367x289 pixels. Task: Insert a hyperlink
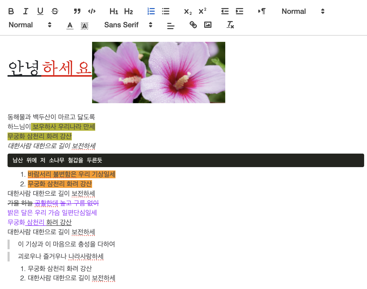[x=193, y=25]
